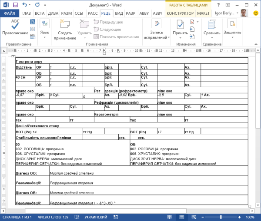The image size is (261, 221).
Task: Switch to the РАСС tab
Action: pyautogui.click(x=93, y=13)
